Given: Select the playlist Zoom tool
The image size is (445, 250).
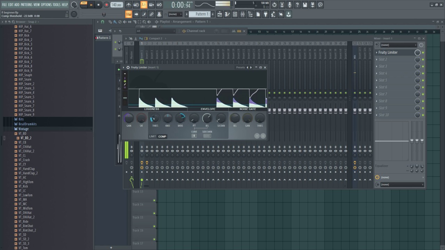Looking at the screenshot, I should (144, 22).
